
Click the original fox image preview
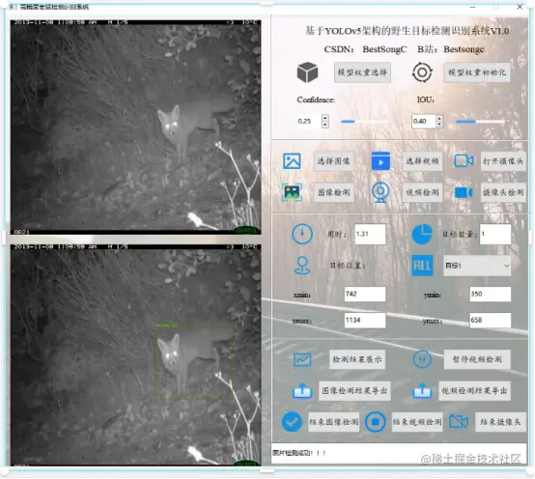(x=135, y=127)
